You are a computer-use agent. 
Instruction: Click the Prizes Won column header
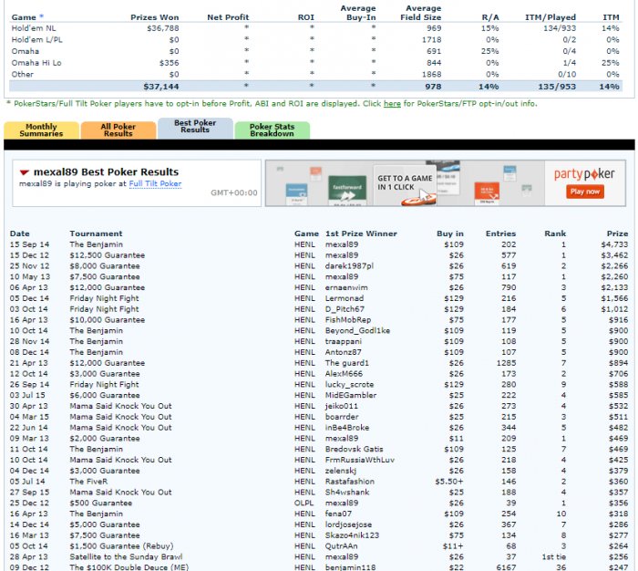pyautogui.click(x=154, y=17)
